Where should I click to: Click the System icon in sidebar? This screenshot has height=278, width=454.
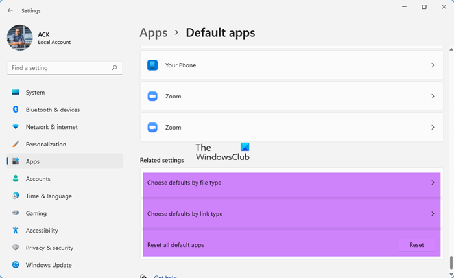click(x=16, y=93)
